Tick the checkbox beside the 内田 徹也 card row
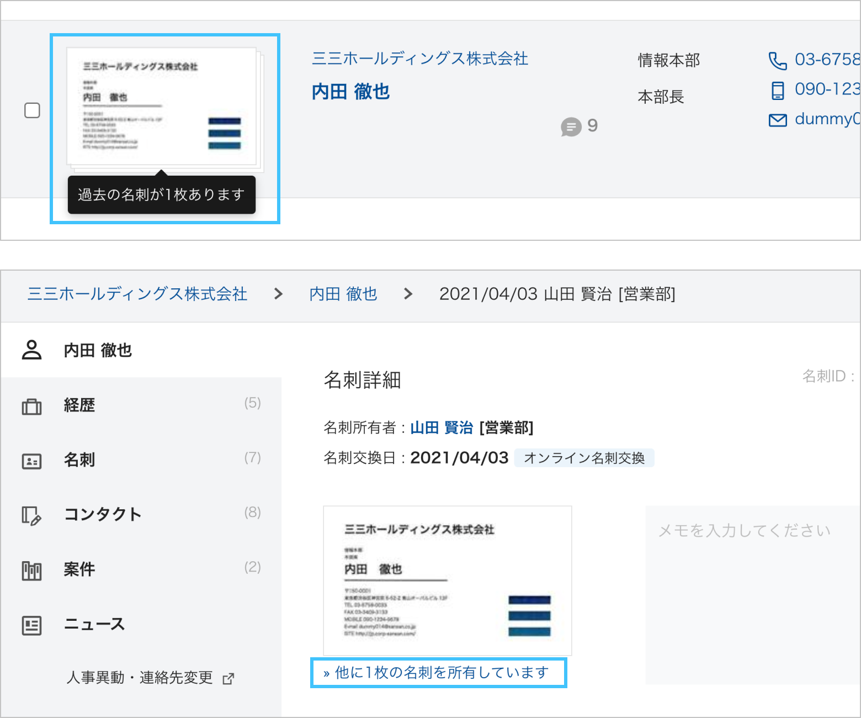The height and width of the screenshot is (718, 861). 33,110
